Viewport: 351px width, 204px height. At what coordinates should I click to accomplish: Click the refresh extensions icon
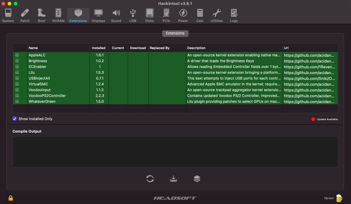click(150, 179)
